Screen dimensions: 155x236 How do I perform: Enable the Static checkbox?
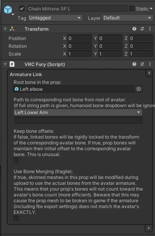132,9
